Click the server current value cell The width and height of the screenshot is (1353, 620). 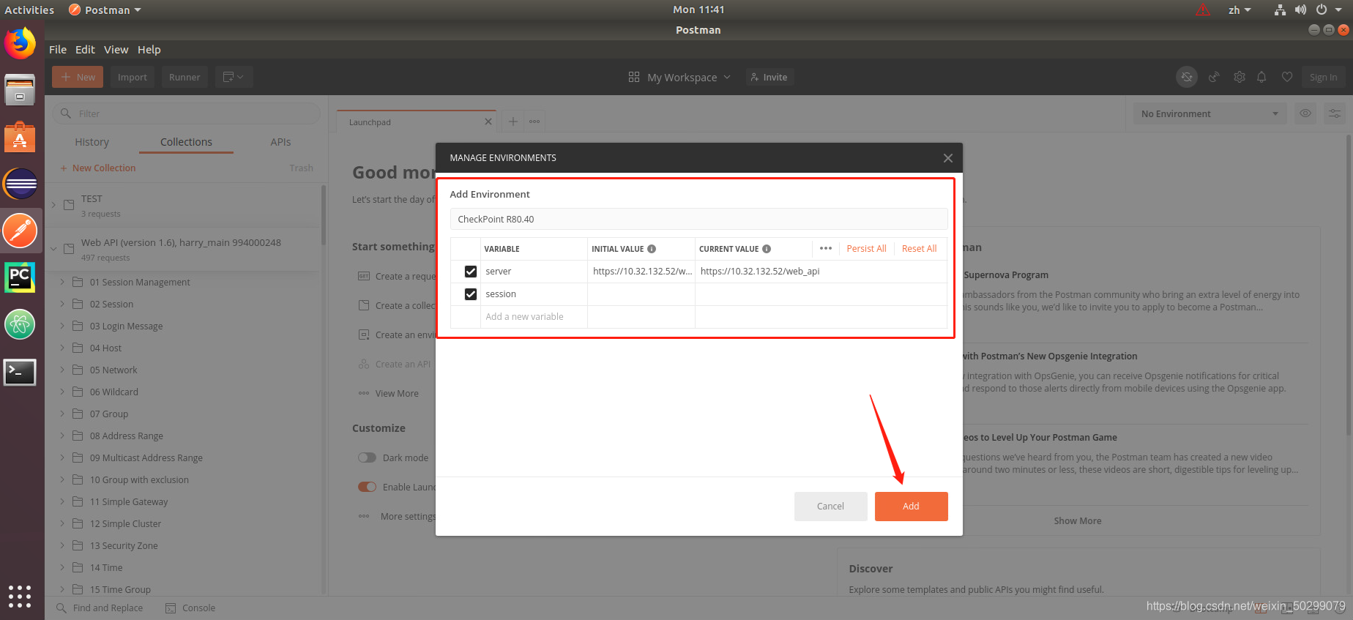821,272
